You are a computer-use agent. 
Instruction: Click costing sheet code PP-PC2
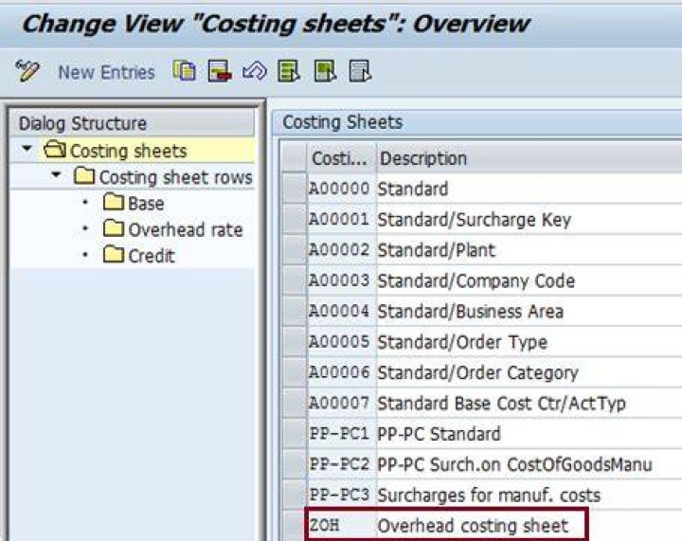(x=339, y=464)
